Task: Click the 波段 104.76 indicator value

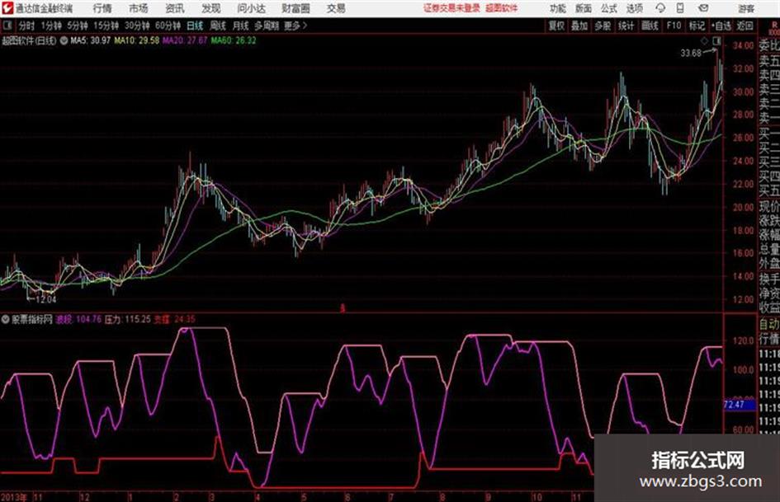Action: click(78, 319)
